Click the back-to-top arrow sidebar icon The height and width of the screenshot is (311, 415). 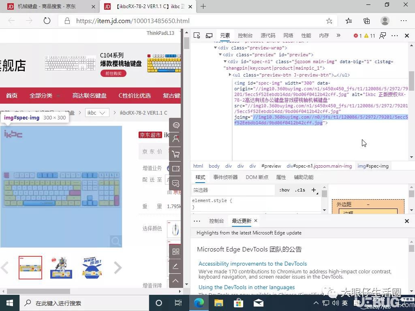(x=176, y=281)
